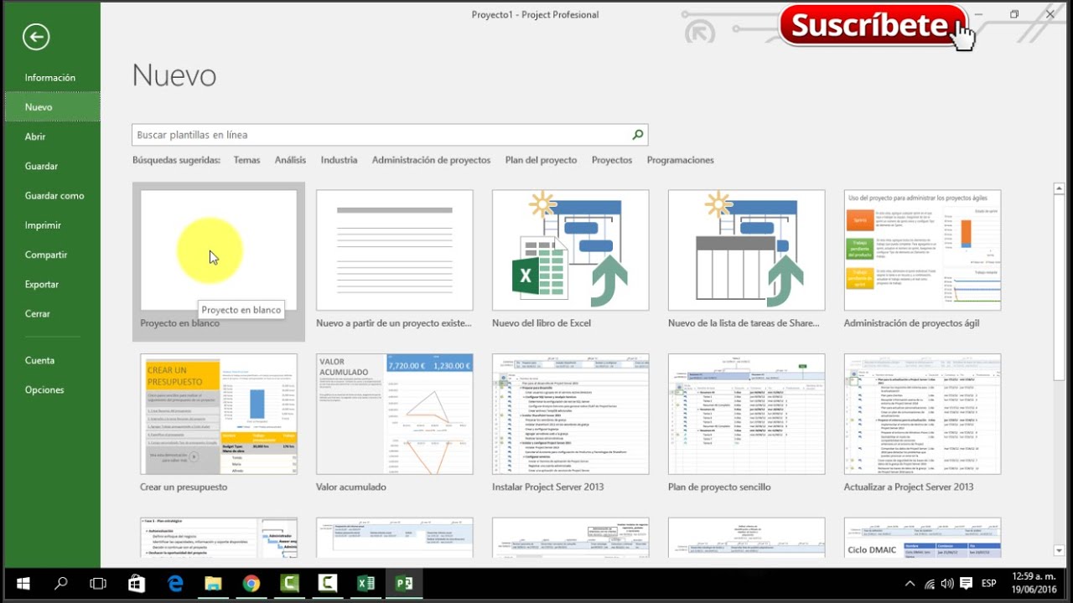Open the Excel taskbar icon
1073x603 pixels.
(365, 583)
